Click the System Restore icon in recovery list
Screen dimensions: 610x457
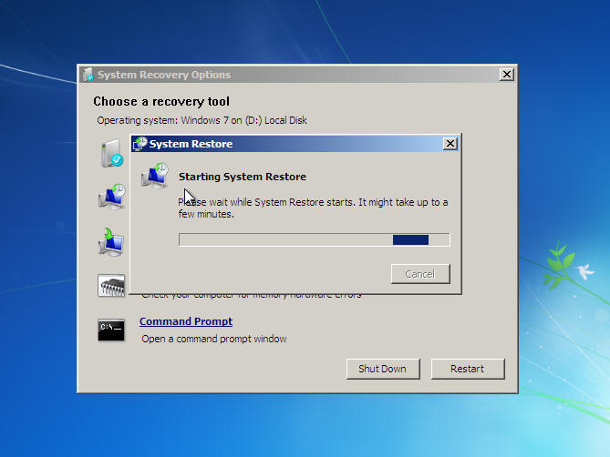[x=110, y=197]
